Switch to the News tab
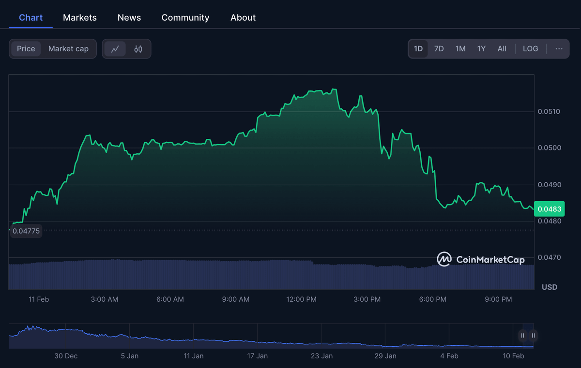This screenshot has width=581, height=368. point(129,17)
